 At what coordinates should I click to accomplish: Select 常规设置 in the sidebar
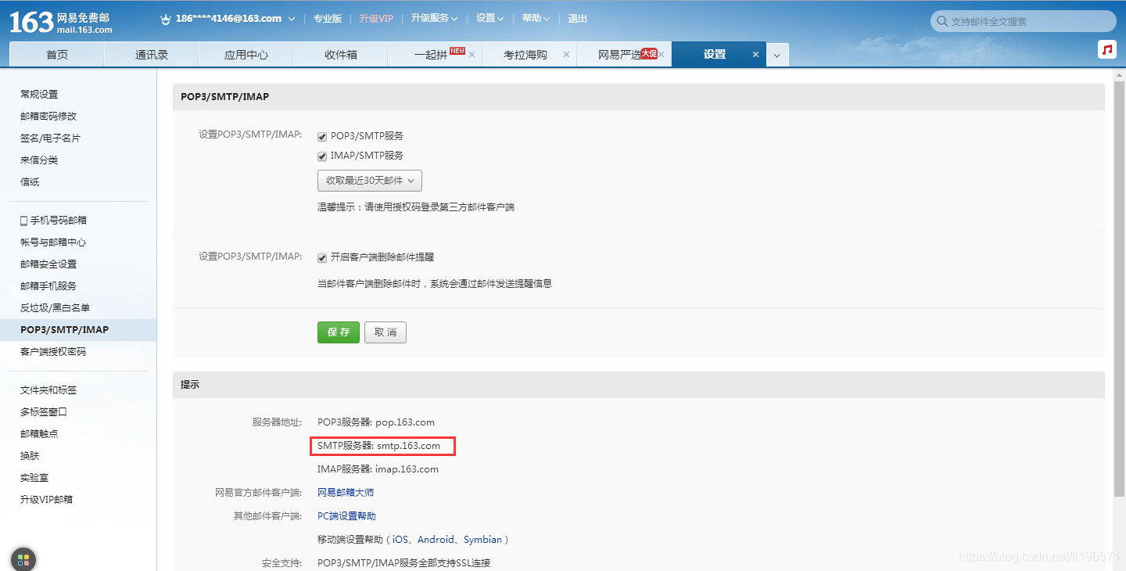click(x=39, y=95)
